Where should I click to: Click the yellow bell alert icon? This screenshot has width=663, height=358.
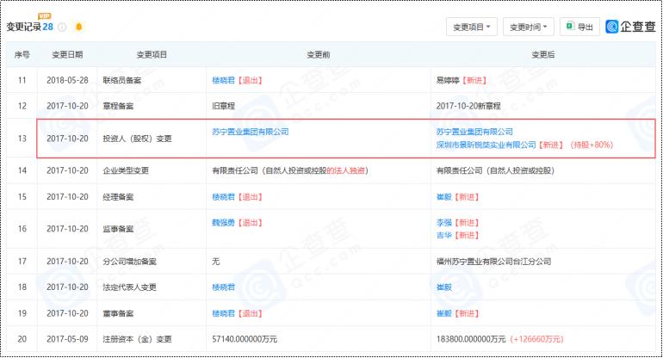(78, 27)
